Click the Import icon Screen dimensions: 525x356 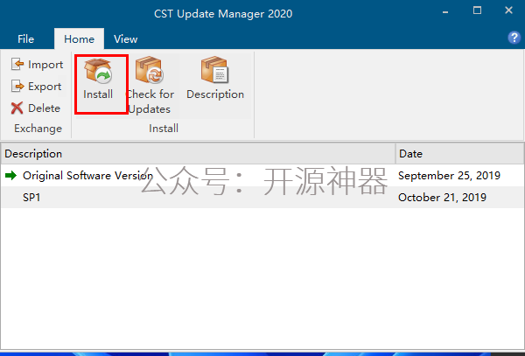click(17, 64)
